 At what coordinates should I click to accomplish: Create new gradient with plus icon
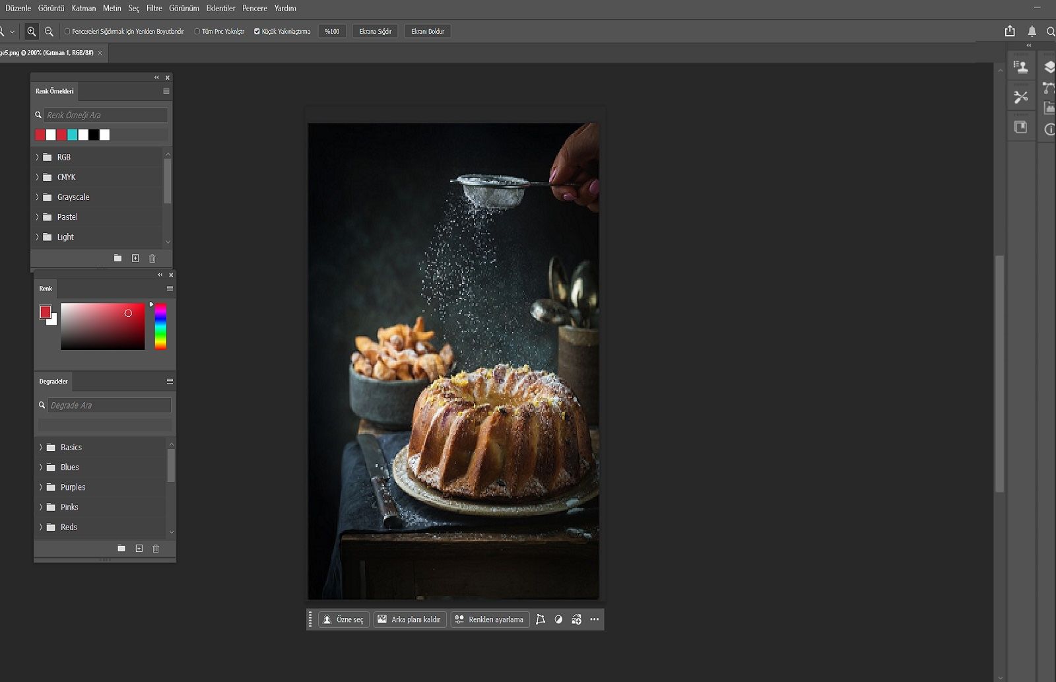coord(139,548)
